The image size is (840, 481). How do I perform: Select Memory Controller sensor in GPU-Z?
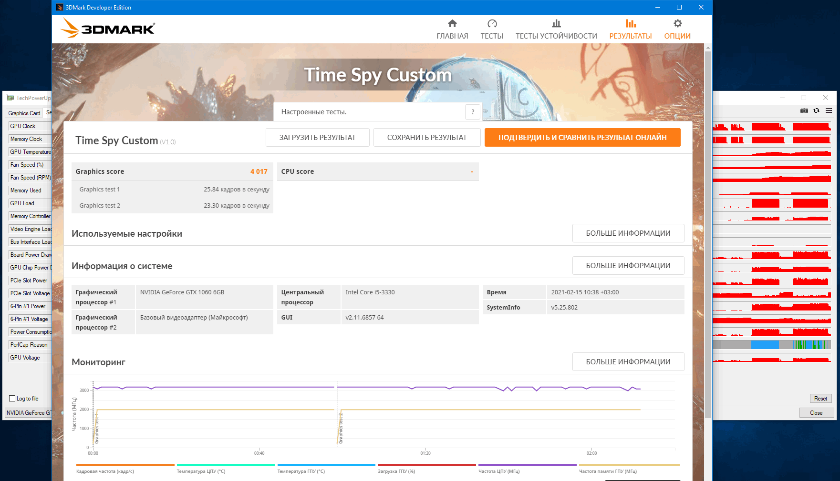[30, 216]
